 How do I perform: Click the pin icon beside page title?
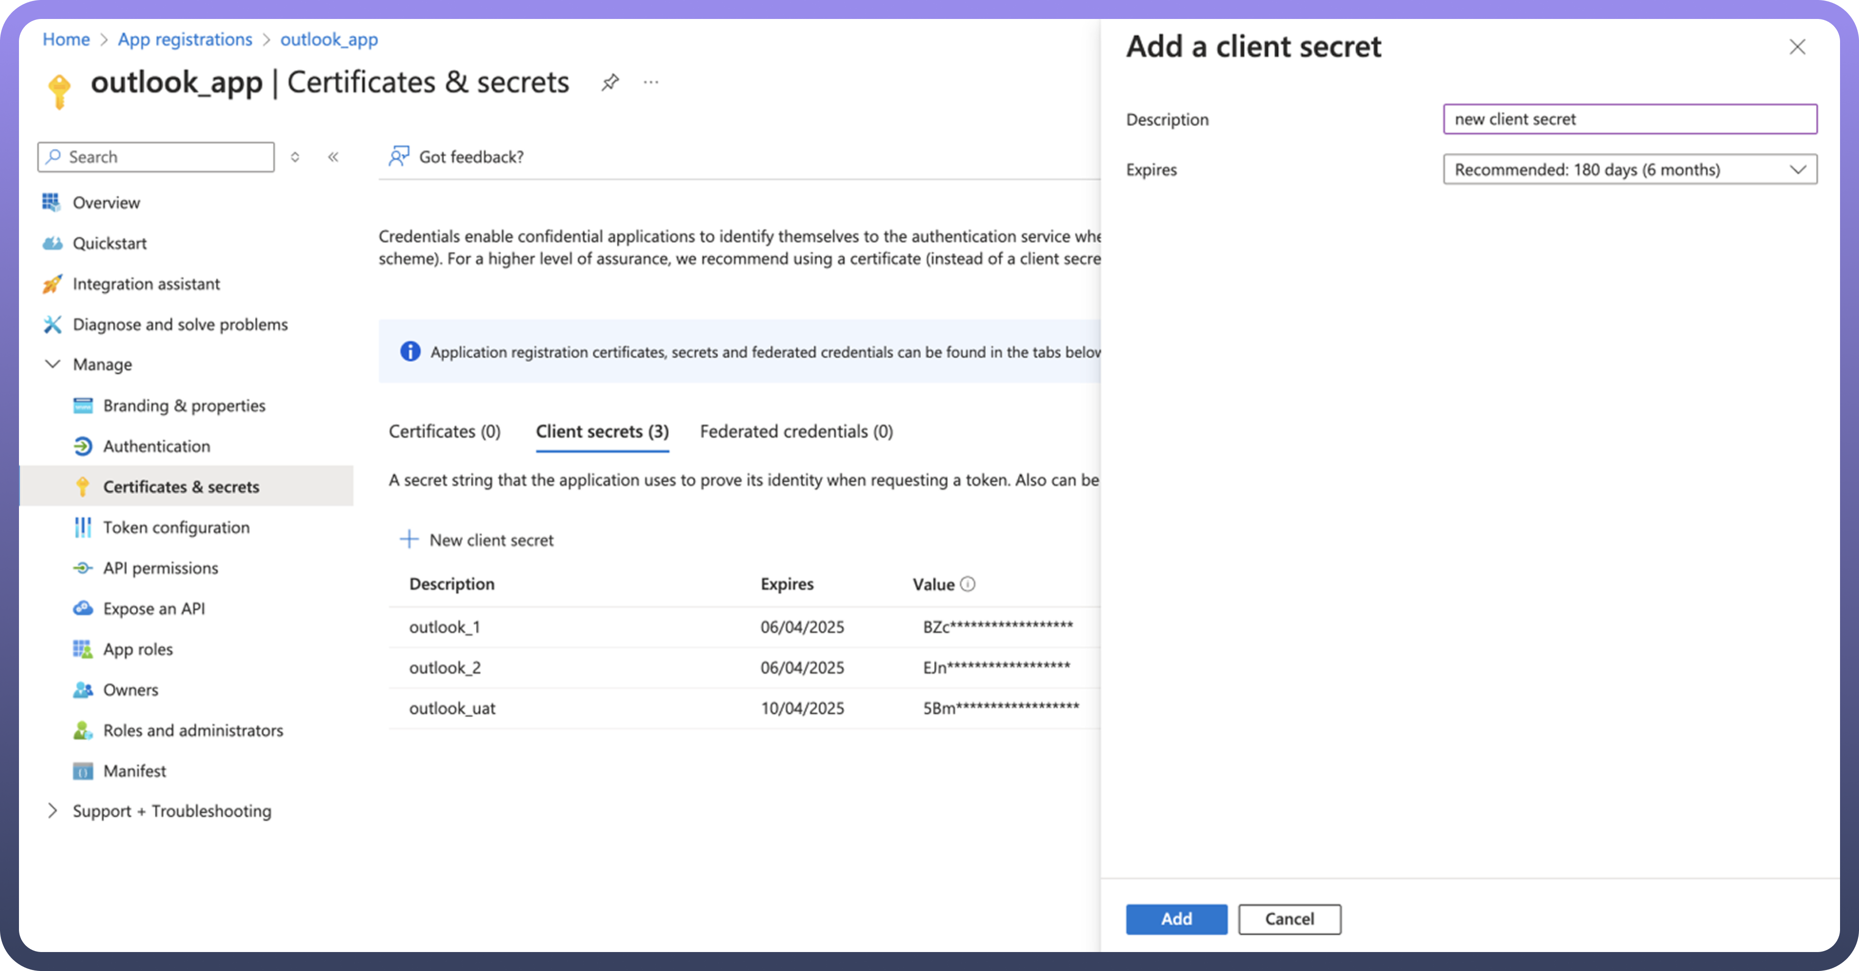[x=610, y=82]
